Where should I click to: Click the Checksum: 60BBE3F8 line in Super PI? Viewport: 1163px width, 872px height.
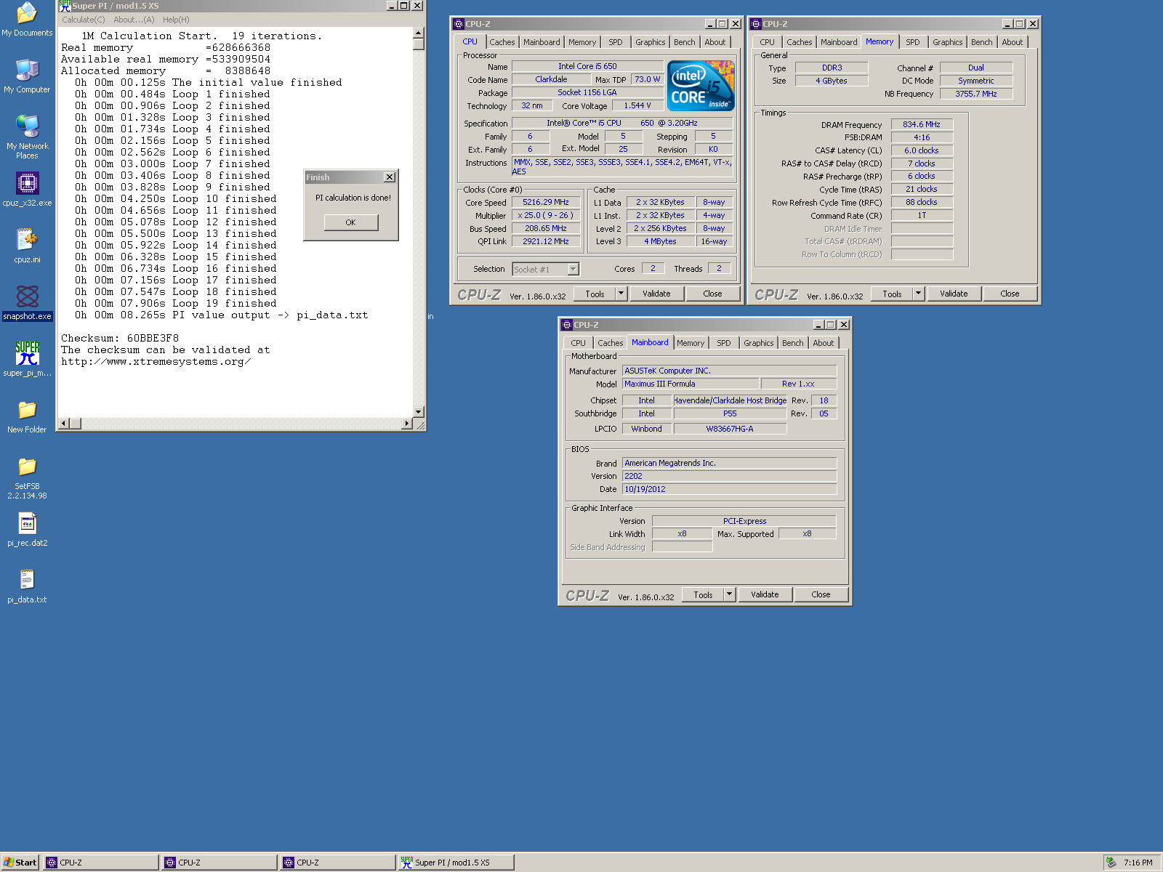click(x=120, y=339)
